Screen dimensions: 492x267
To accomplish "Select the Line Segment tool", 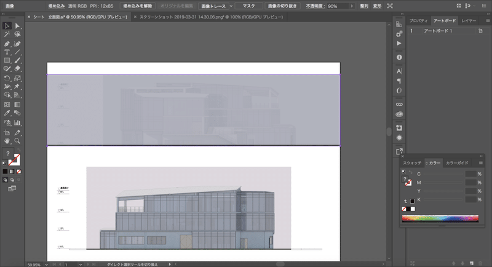I will (x=17, y=52).
